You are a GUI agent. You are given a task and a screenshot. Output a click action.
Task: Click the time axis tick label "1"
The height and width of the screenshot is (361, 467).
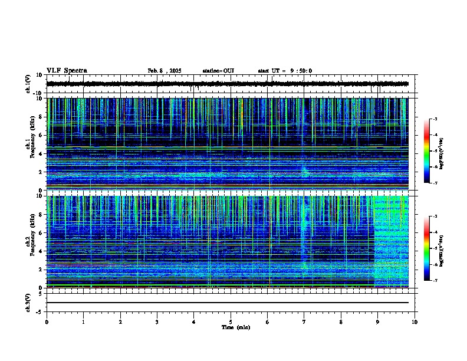pyautogui.click(x=83, y=322)
